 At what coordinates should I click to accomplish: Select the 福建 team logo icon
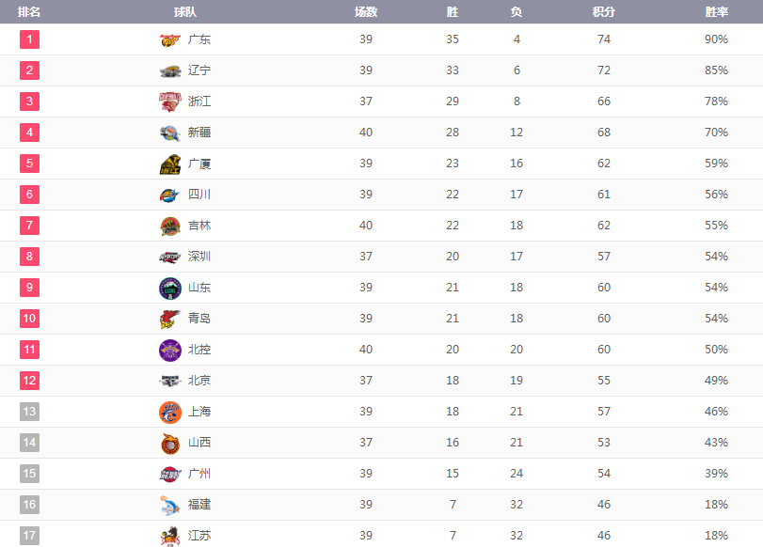170,506
